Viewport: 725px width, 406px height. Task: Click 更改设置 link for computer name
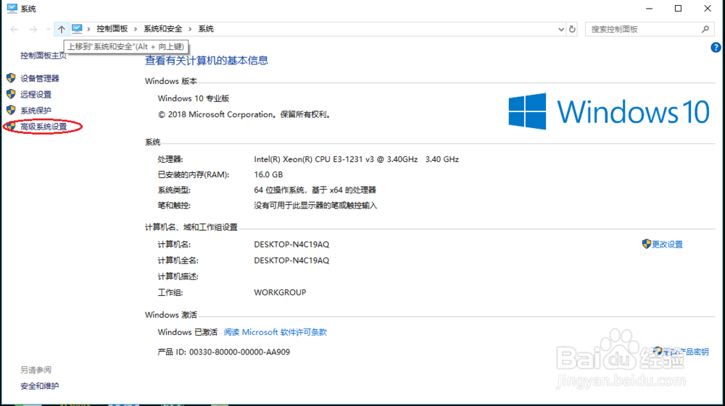[667, 245]
